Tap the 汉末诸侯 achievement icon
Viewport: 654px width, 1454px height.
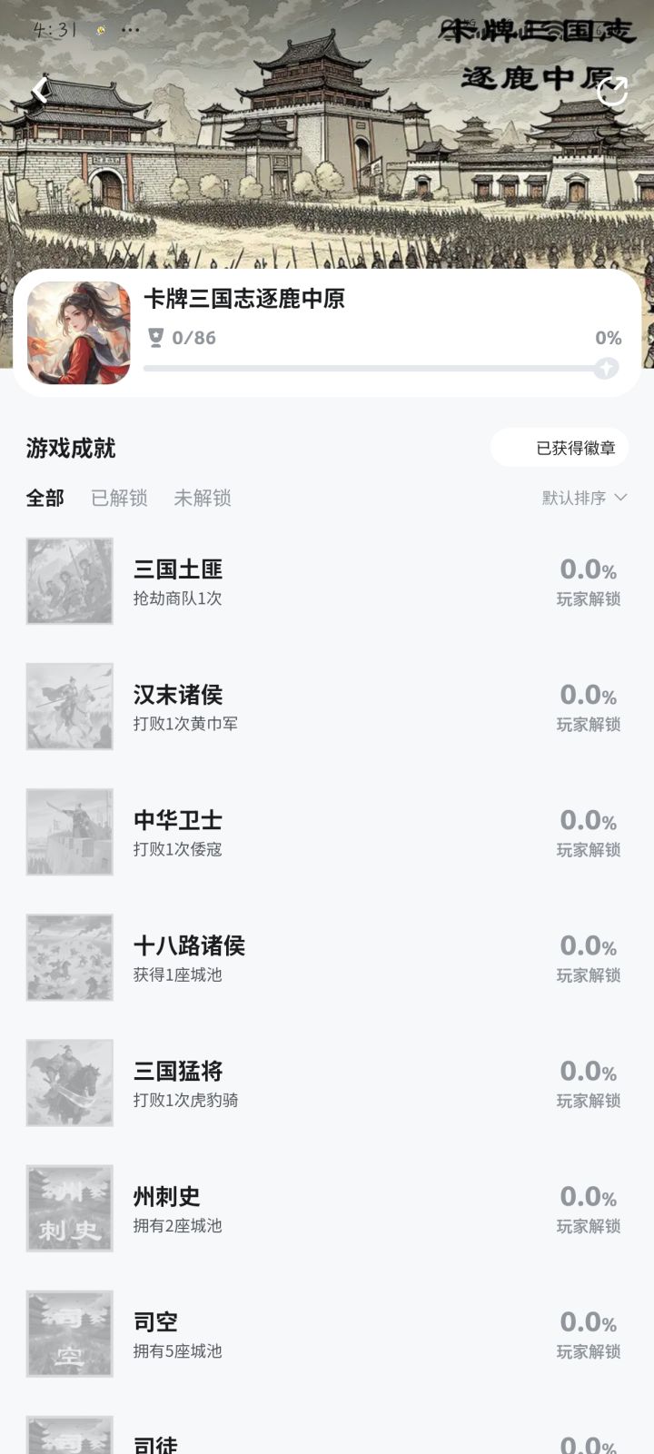70,707
